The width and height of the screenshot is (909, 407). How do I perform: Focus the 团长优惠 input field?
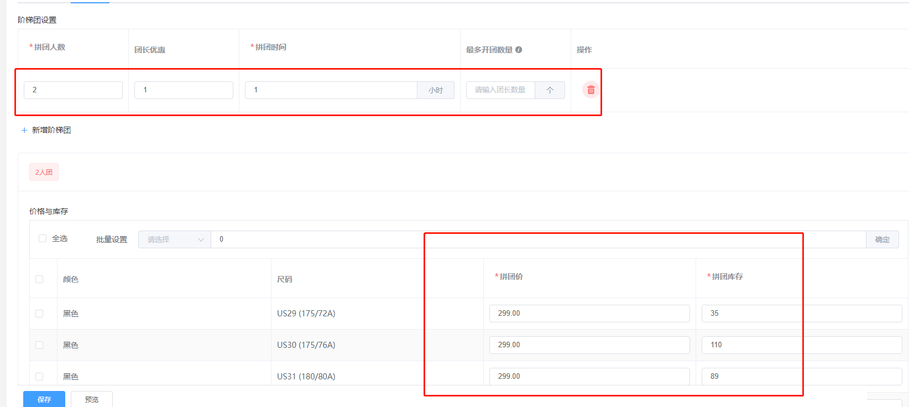184,90
